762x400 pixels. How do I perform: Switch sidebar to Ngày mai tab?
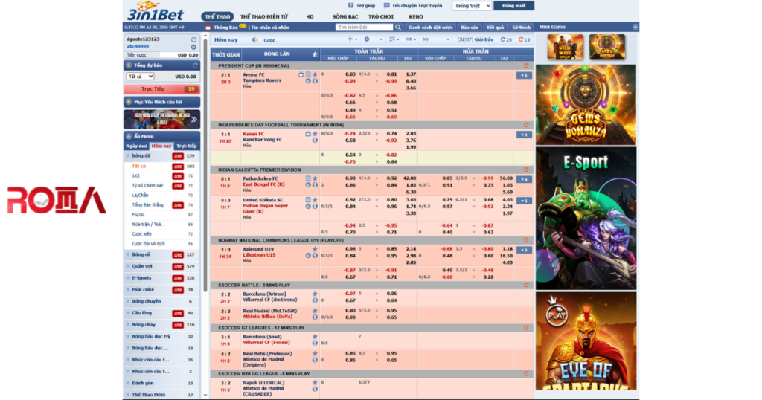click(137, 146)
